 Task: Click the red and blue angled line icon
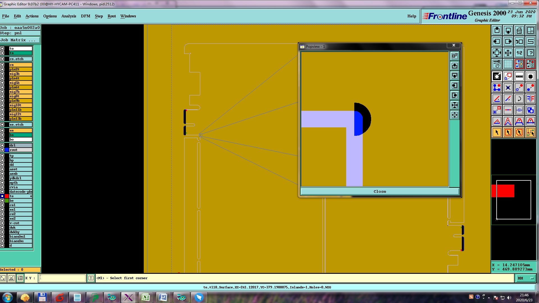tap(497, 99)
